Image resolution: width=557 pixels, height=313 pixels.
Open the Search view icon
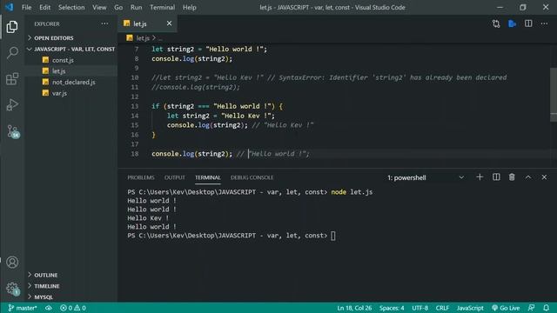[12, 53]
